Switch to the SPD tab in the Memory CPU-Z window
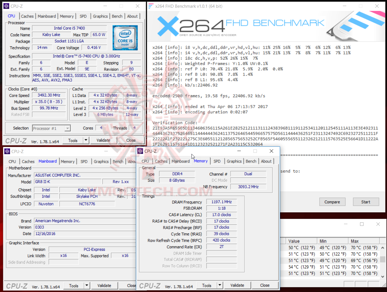Viewport: 387px width, 292px height. tap(217, 161)
